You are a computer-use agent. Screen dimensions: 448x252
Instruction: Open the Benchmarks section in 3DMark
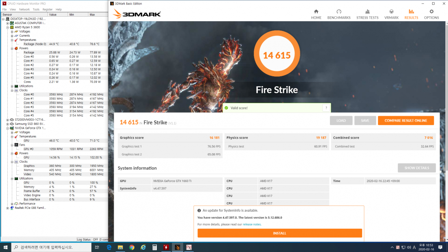339,15
